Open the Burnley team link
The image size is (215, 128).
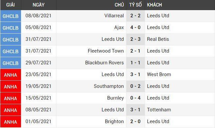tap(115, 98)
